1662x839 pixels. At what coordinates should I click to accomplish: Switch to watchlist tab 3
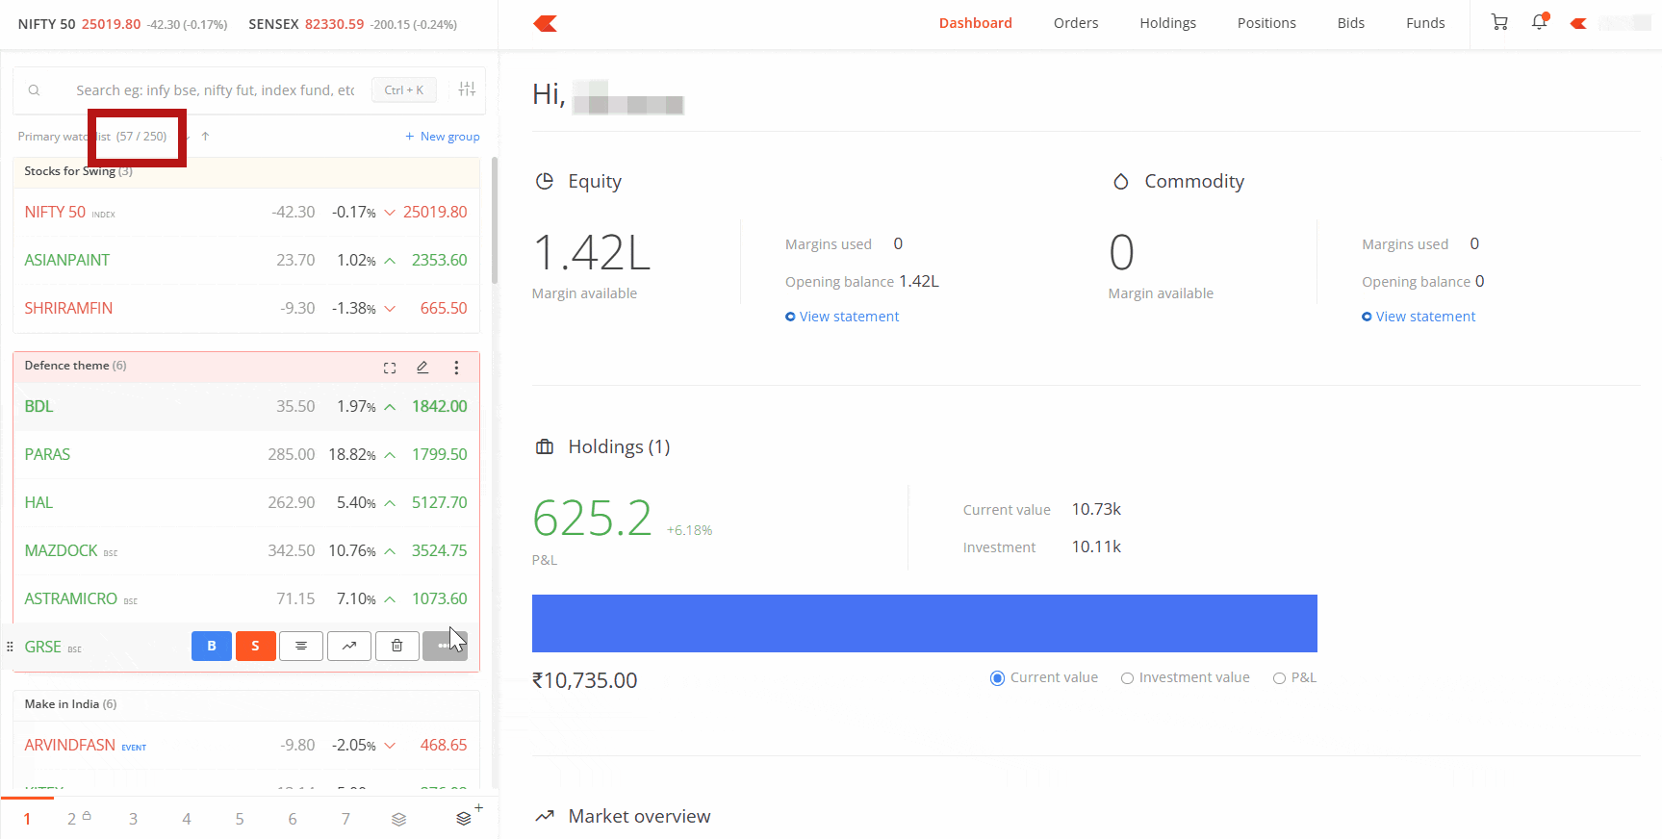[133, 819]
